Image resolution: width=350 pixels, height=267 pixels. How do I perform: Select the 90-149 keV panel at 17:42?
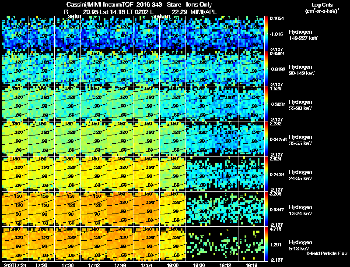[x=94, y=68]
